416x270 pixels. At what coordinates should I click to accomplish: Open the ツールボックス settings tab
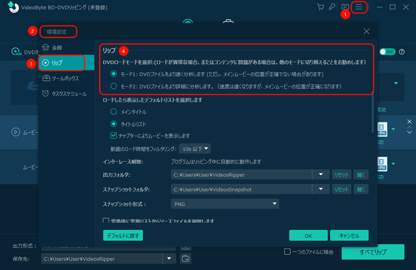click(x=66, y=79)
